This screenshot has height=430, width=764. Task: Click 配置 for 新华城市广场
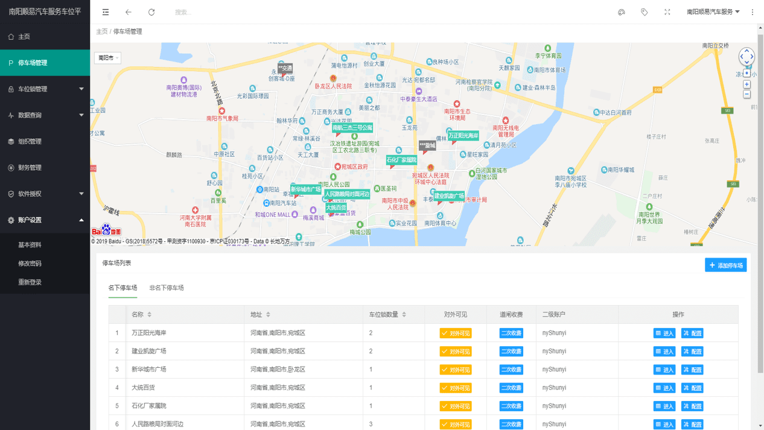pyautogui.click(x=692, y=370)
